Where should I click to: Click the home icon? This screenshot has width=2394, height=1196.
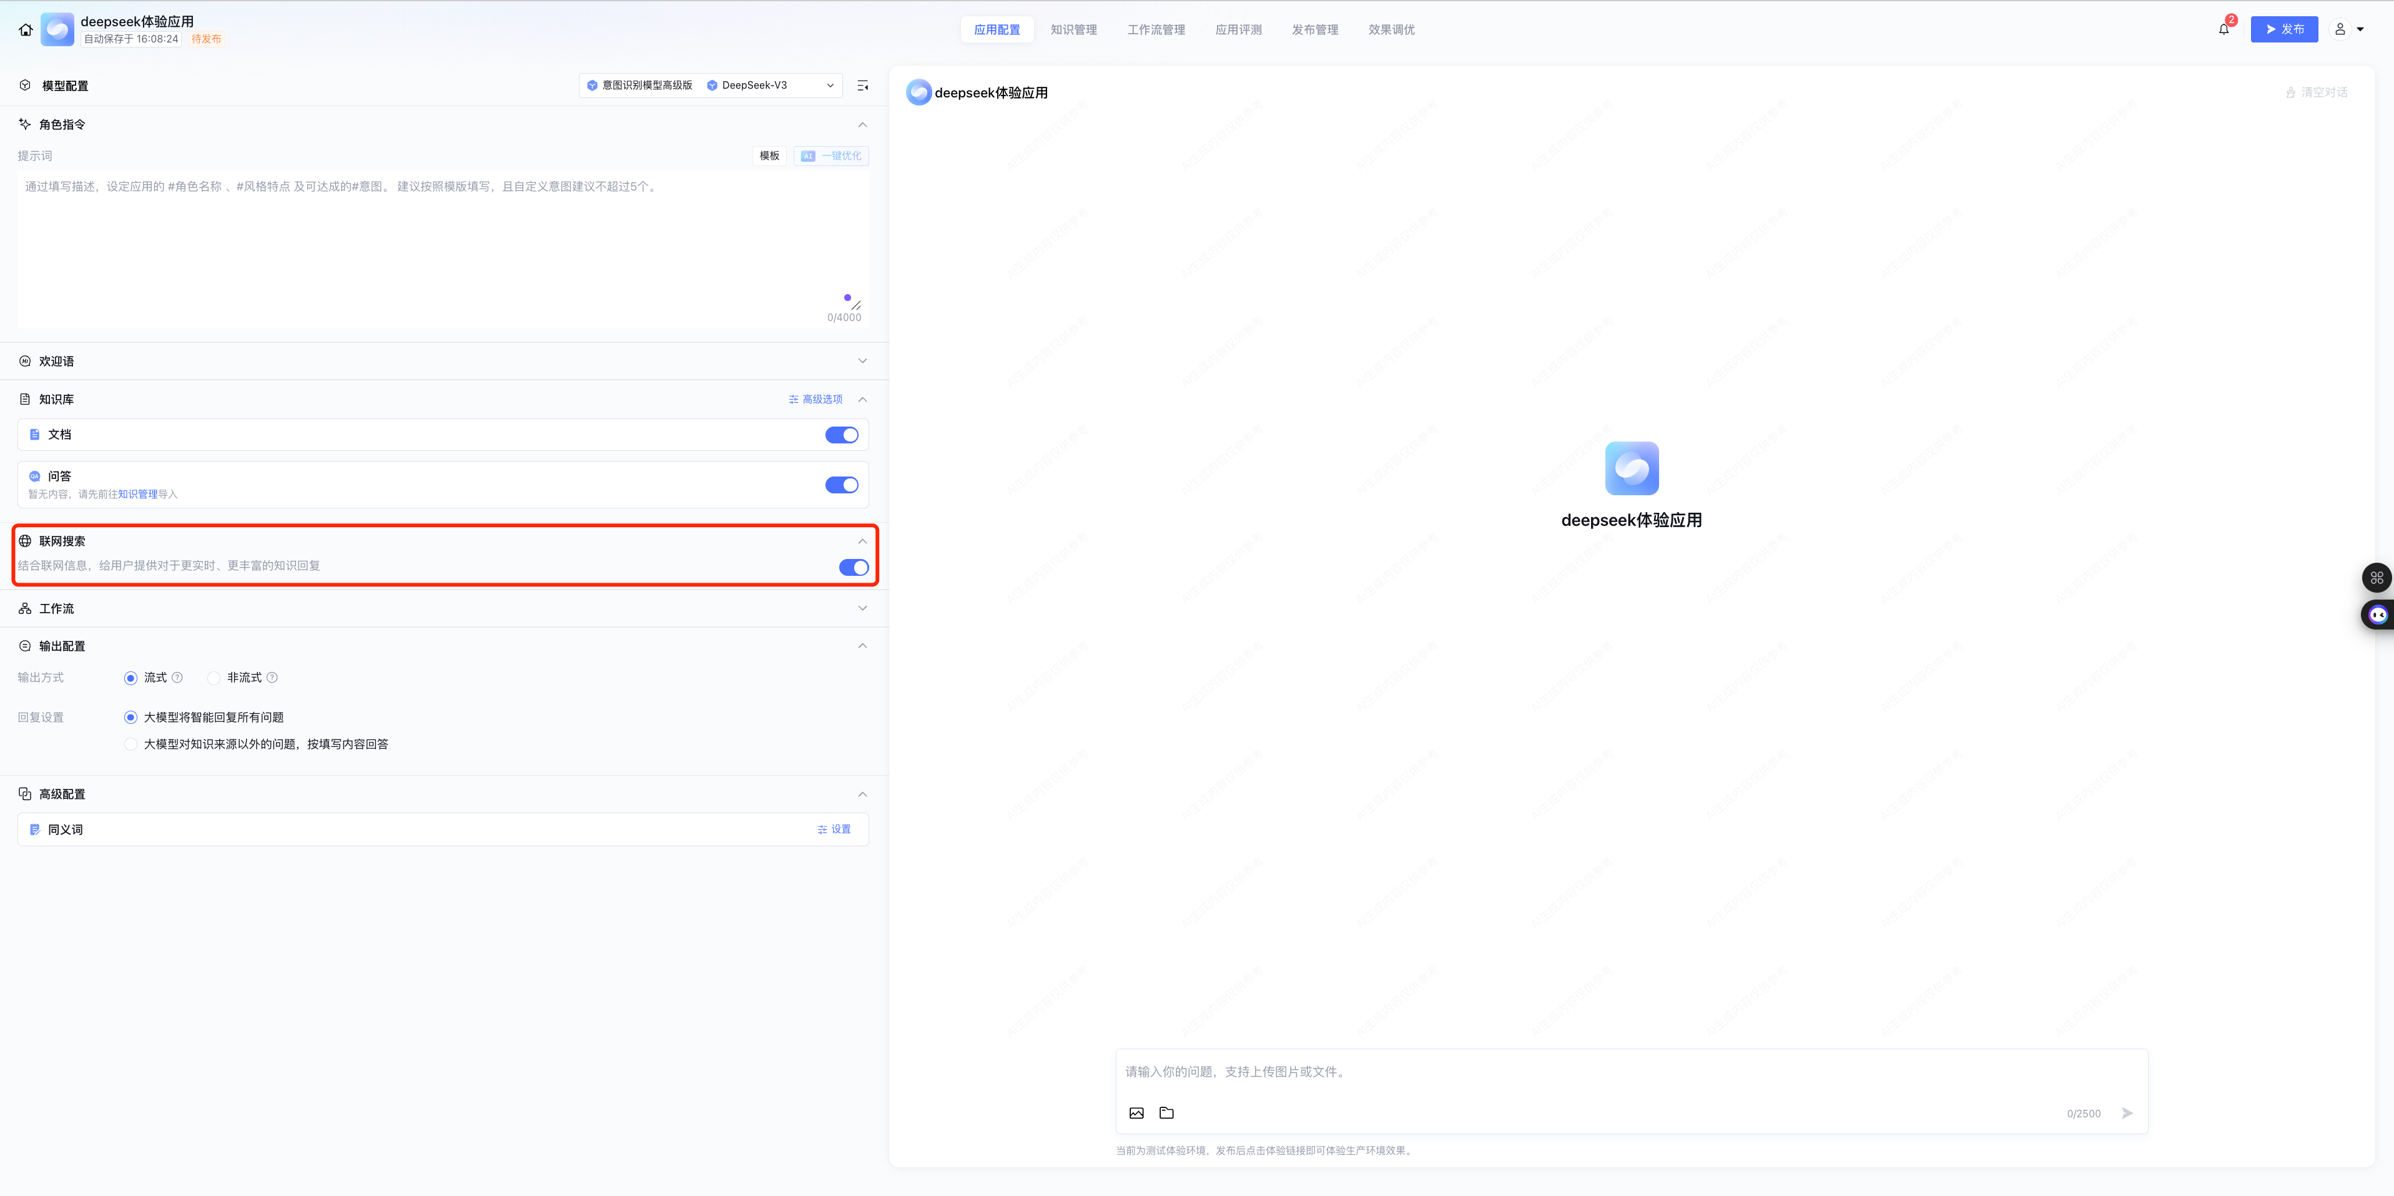point(25,30)
